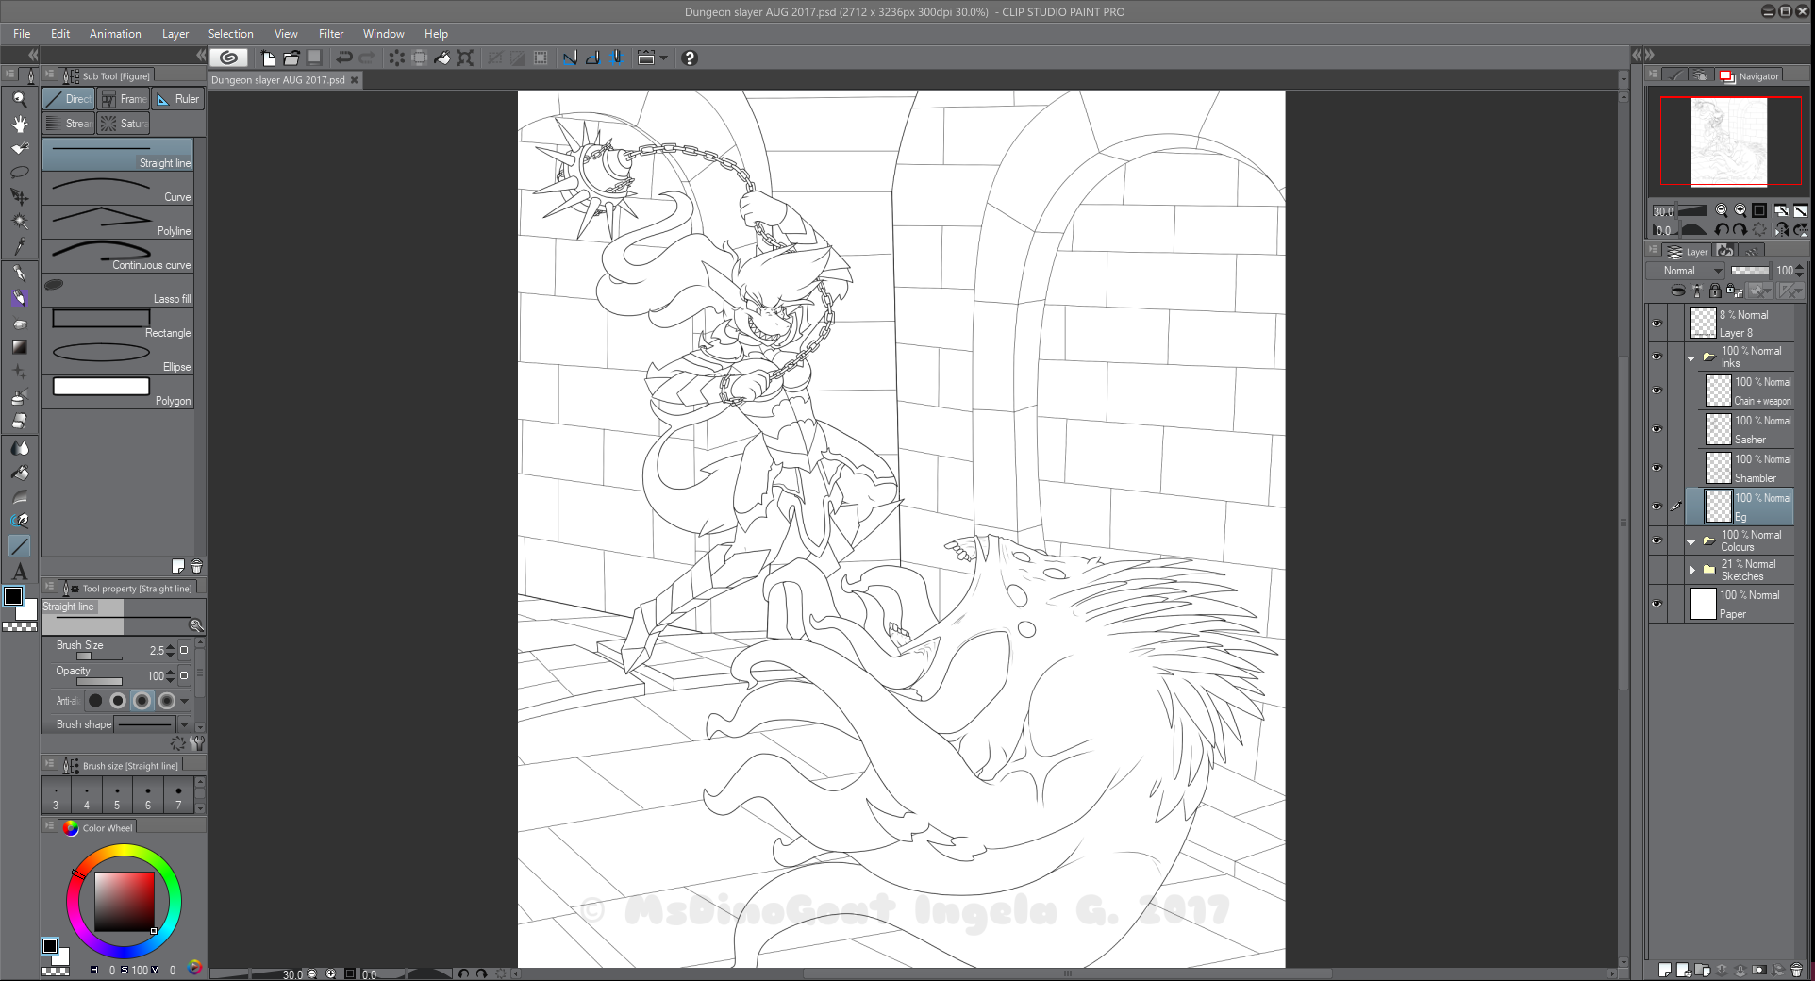Expand the Sketches layer folder

pos(1692,570)
